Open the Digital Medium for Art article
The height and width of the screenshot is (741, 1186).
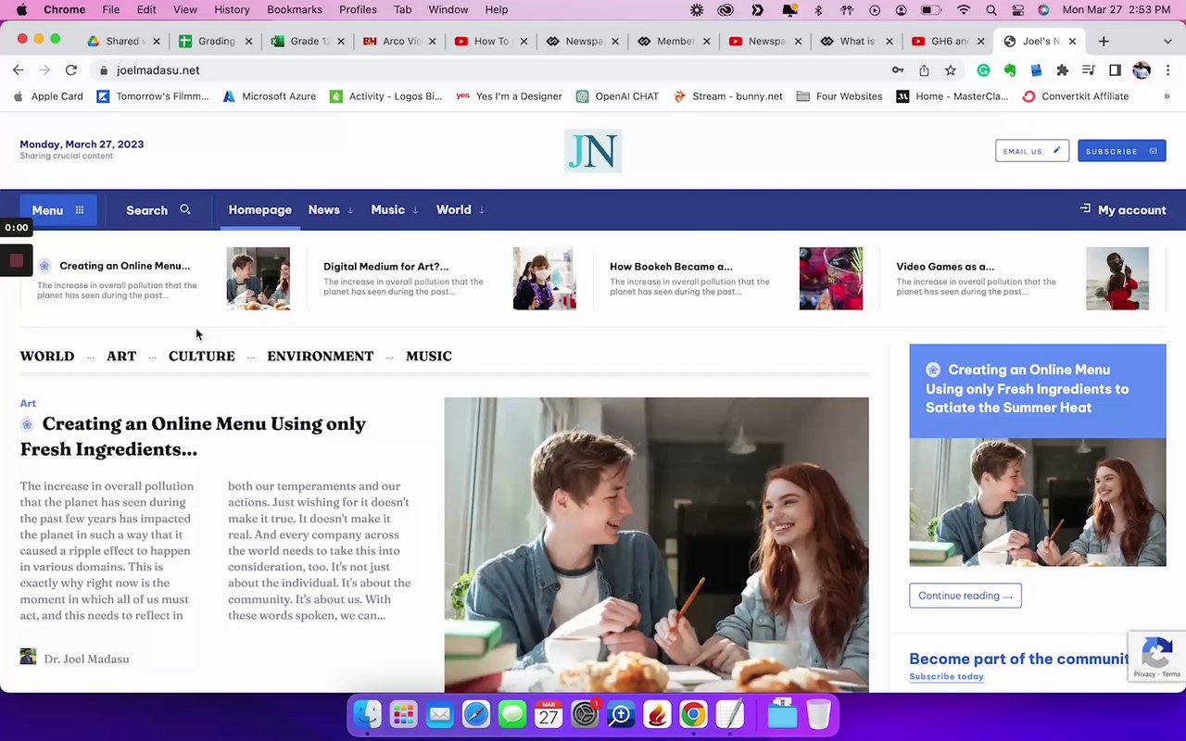[x=386, y=267]
